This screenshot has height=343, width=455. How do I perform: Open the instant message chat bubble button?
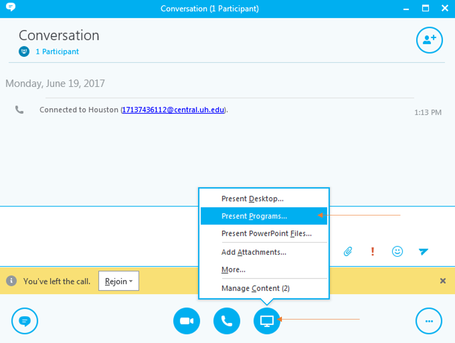point(25,321)
